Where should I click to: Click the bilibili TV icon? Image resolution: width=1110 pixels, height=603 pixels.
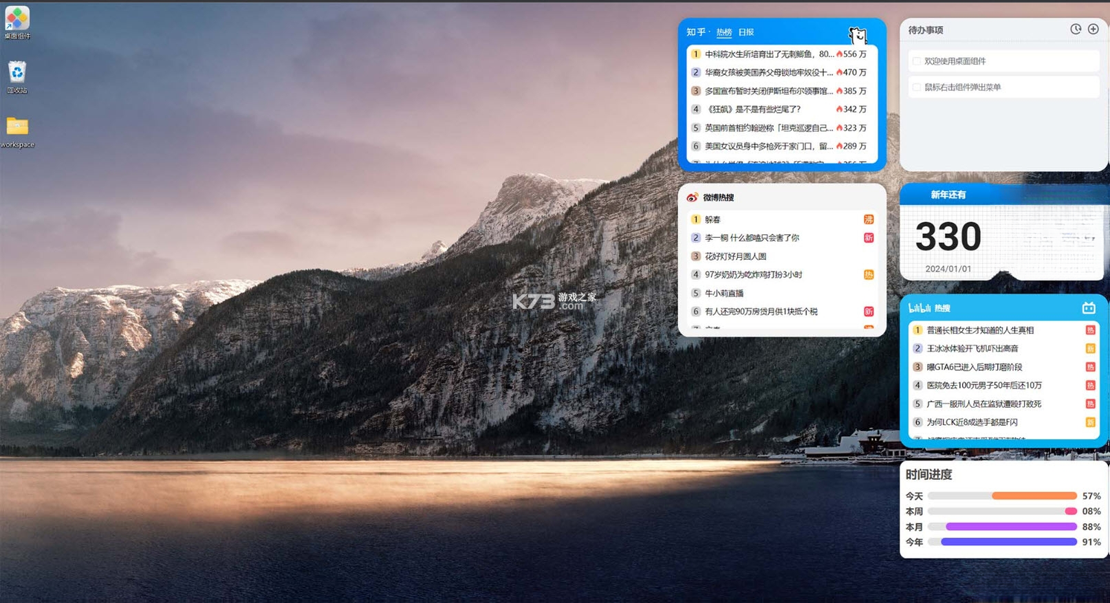[x=1088, y=308]
